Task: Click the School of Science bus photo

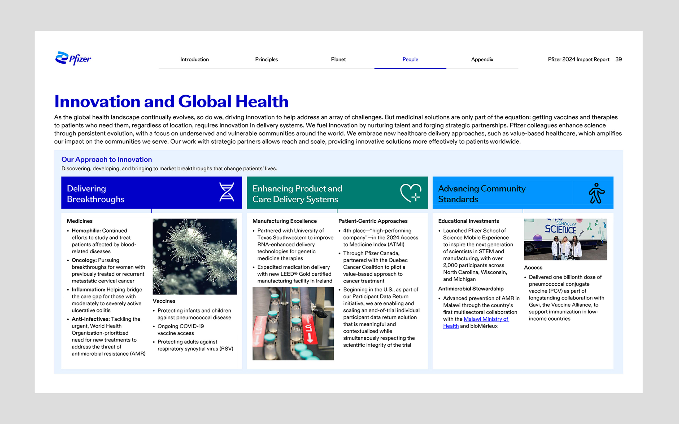Action: pyautogui.click(x=565, y=239)
